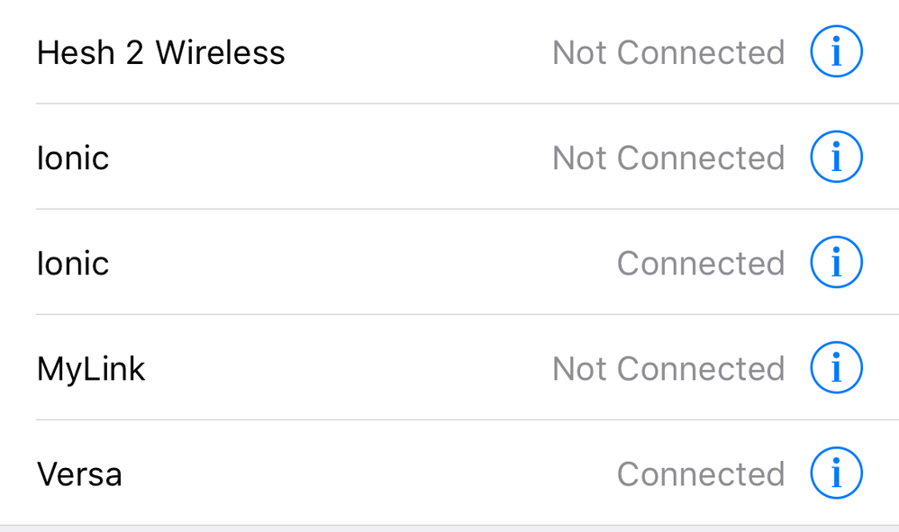Tap the name of the disconnected Ionic
899x532 pixels.
[73, 158]
